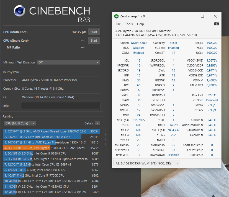The image size is (229, 197).
Task: Click the RttPark RZQ/1 value
Action: point(212,110)
